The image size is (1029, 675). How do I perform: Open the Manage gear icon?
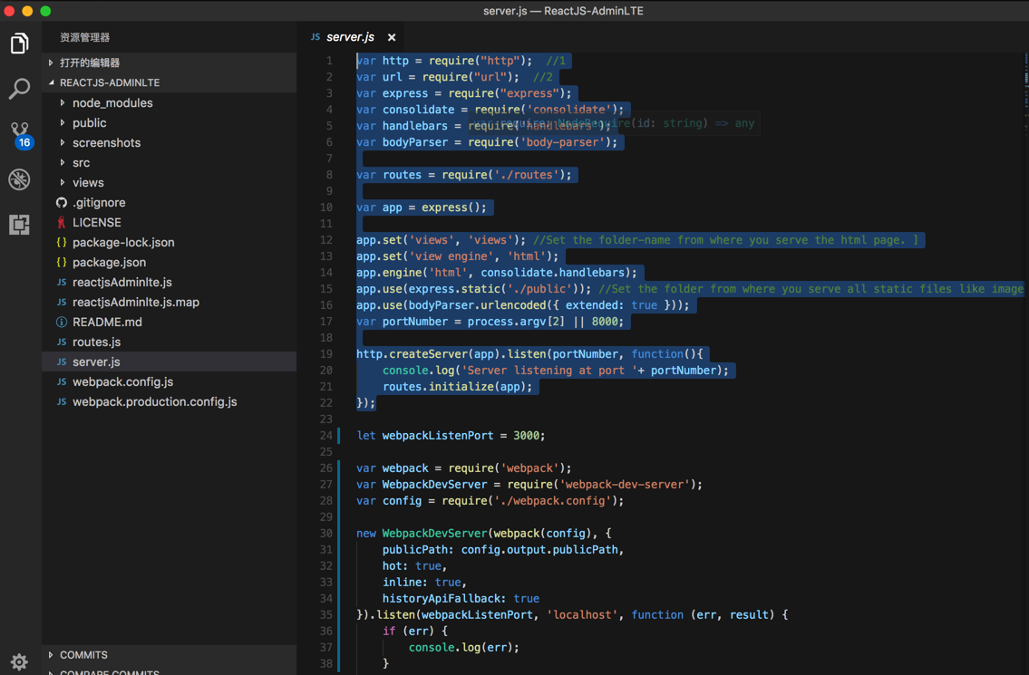coord(19,661)
